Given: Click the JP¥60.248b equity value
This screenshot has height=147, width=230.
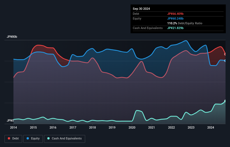Looking at the screenshot, I should pyautogui.click(x=175, y=18).
